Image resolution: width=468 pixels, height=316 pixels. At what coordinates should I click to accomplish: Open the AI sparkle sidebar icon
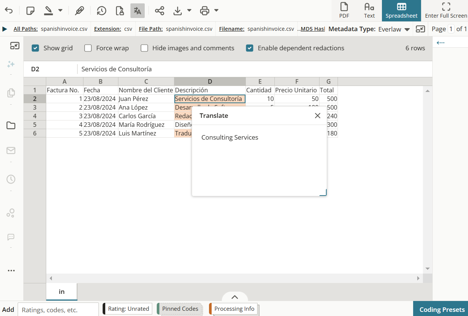pyautogui.click(x=11, y=65)
